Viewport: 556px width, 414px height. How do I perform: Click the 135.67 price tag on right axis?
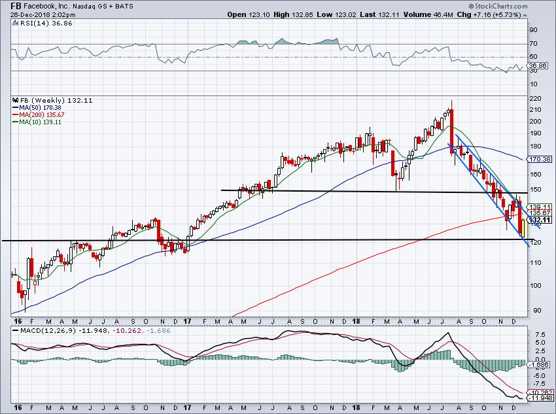click(x=540, y=213)
